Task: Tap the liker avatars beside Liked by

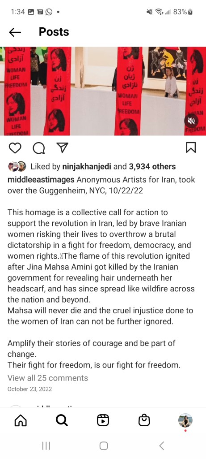Action: [x=17, y=167]
